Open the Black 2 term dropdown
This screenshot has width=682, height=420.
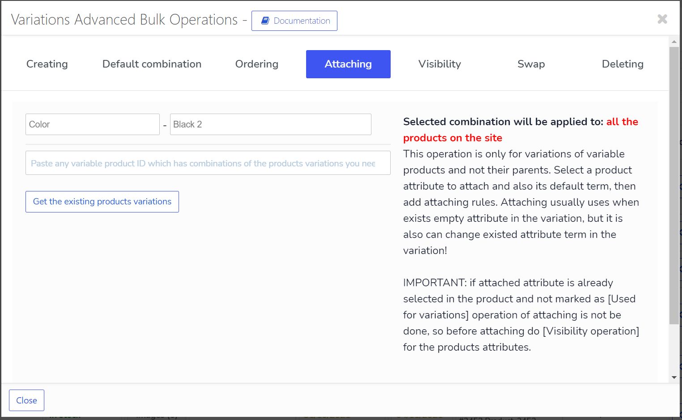(x=270, y=124)
